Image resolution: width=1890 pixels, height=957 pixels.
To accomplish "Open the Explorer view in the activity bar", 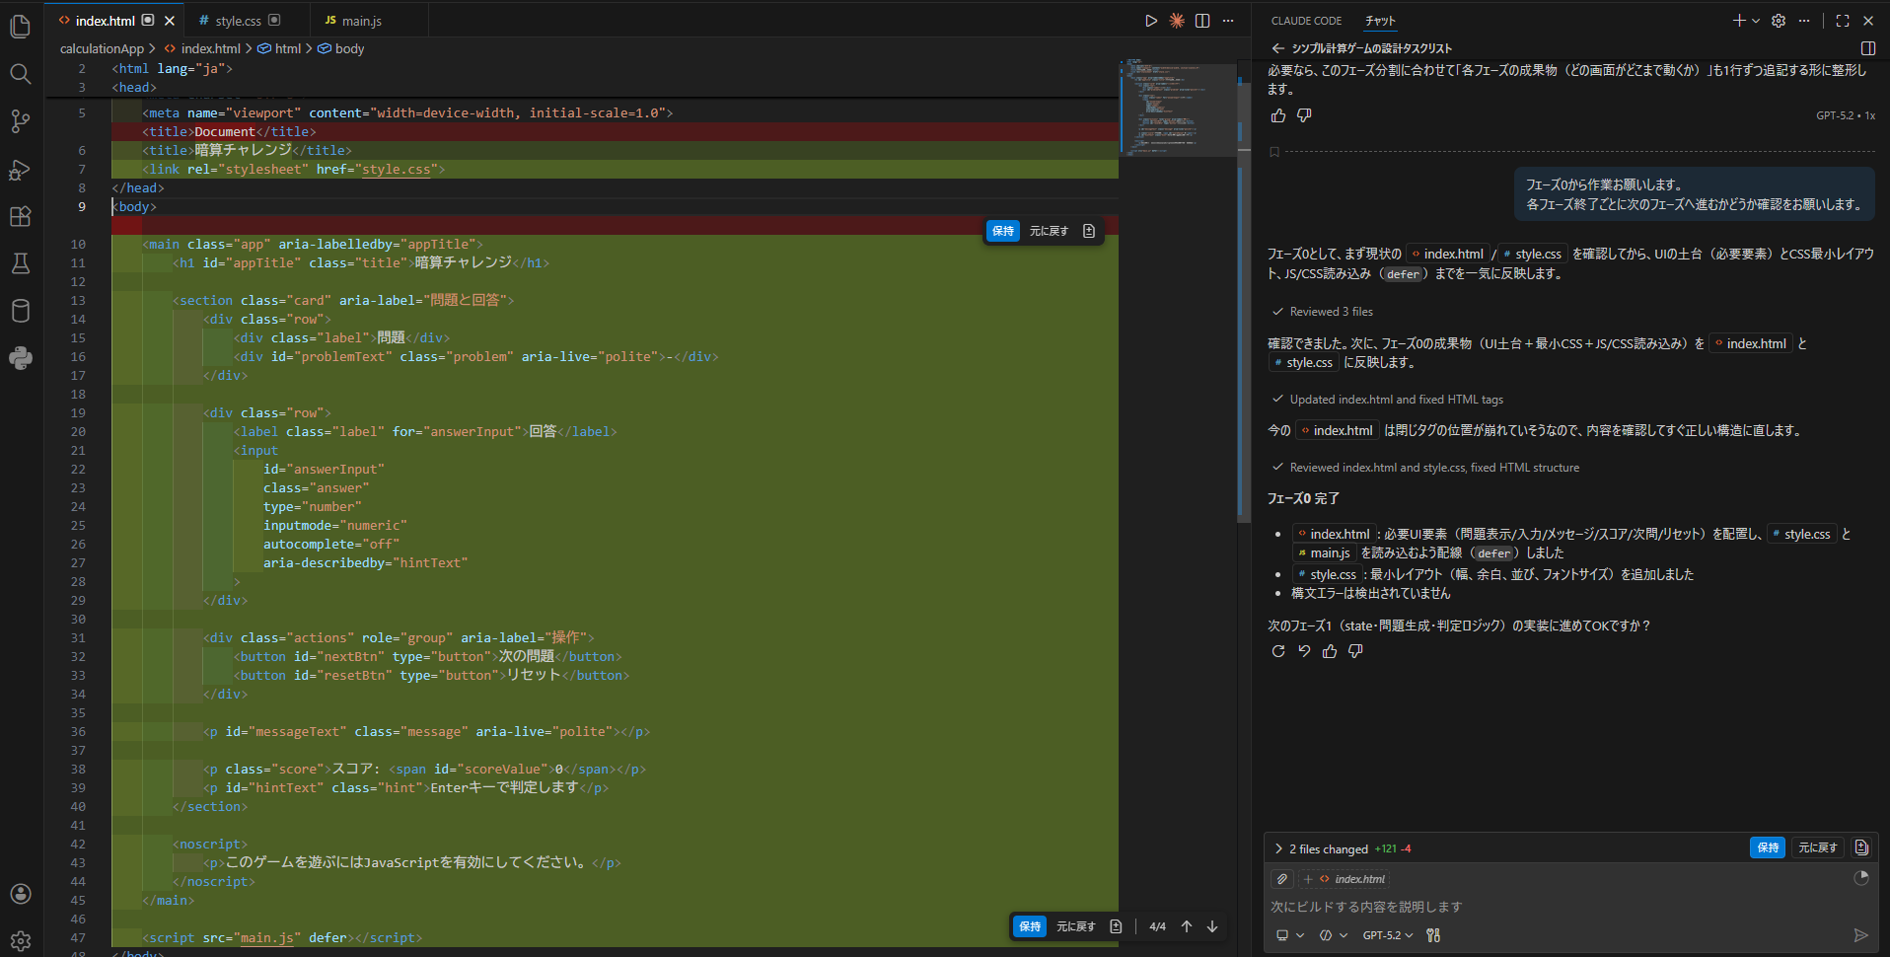I will (x=20, y=26).
